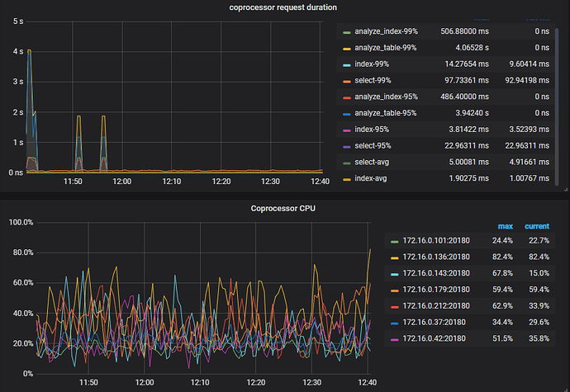
Task: Click the 51.5% max value
Action: point(502,338)
